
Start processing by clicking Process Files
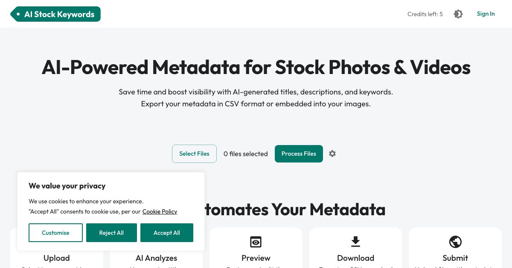(299, 154)
